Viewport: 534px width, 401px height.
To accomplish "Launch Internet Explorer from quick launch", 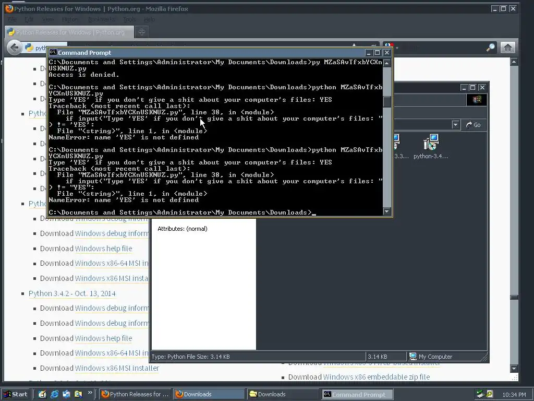I will (x=54, y=394).
